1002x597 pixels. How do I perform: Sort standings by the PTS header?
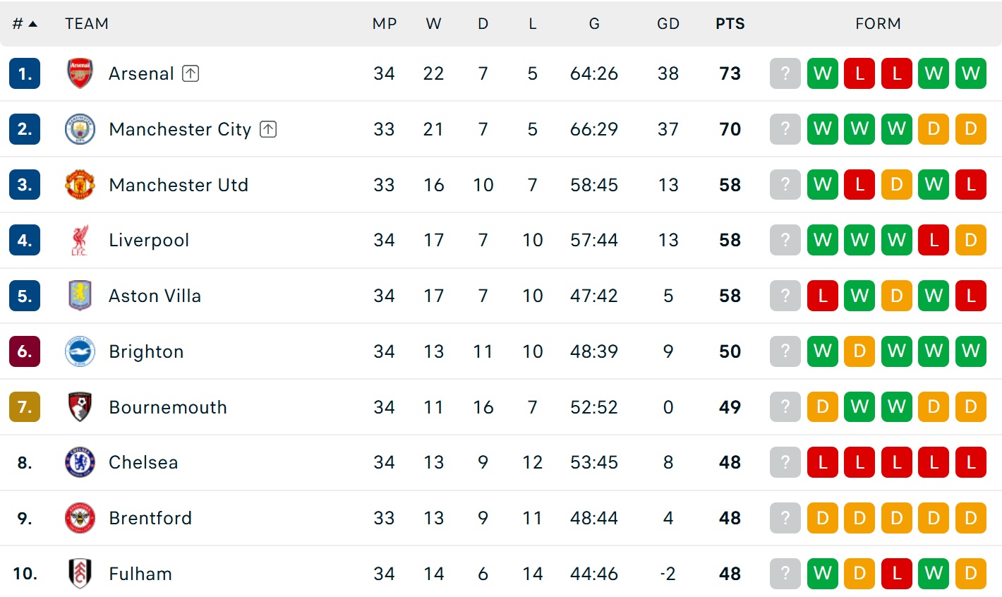[730, 24]
